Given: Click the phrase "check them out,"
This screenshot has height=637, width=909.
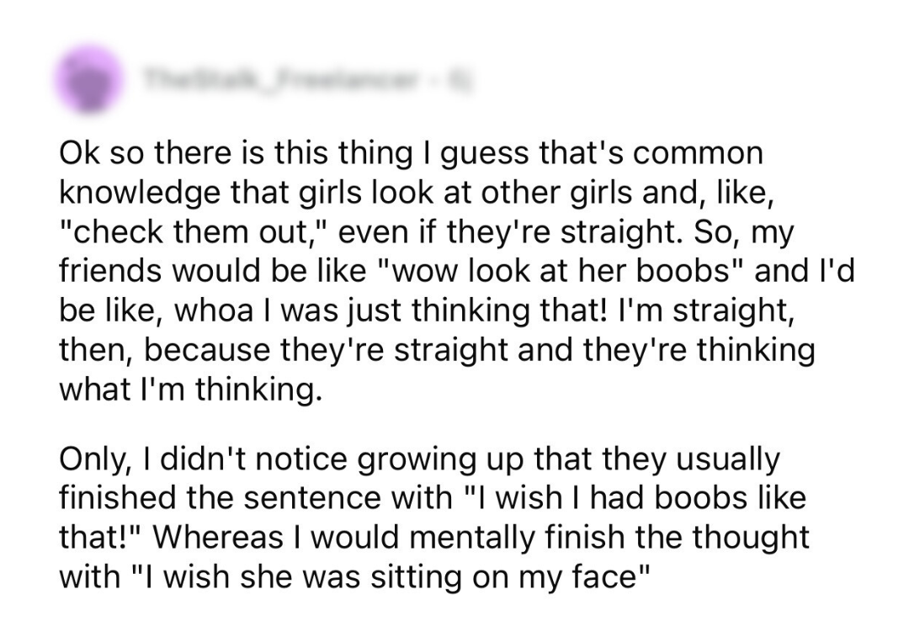Looking at the screenshot, I should 194,232.
